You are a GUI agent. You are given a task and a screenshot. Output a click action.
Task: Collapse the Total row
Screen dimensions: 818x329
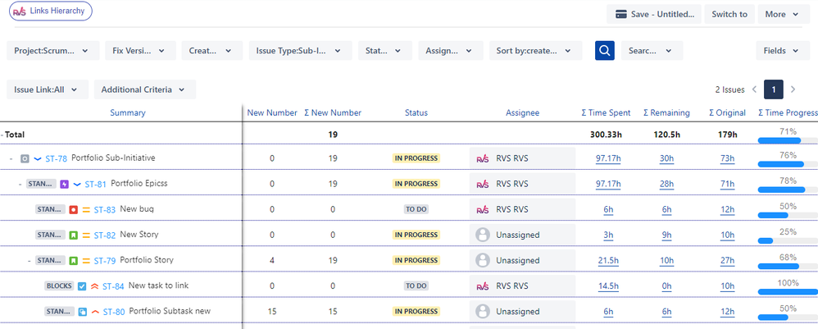2,135
